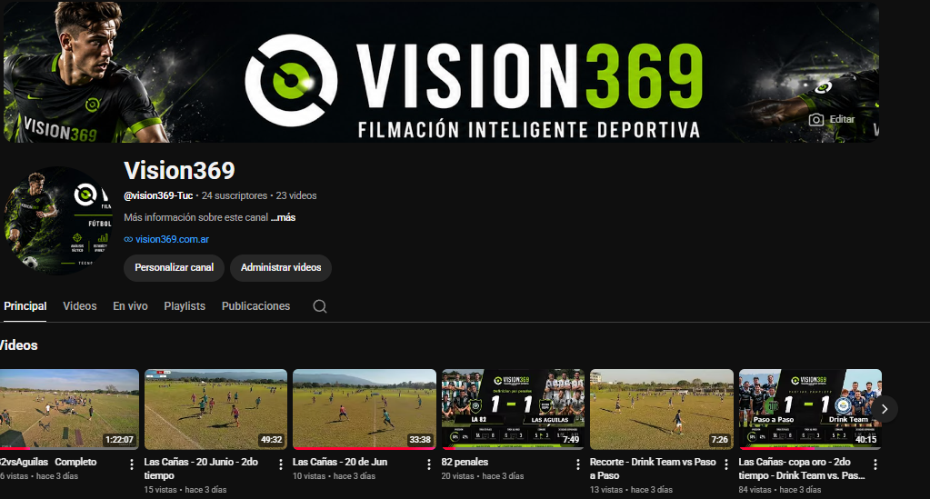Image resolution: width=930 pixels, height=499 pixels.
Task: Click Personalizar canal button
Action: pyautogui.click(x=174, y=267)
